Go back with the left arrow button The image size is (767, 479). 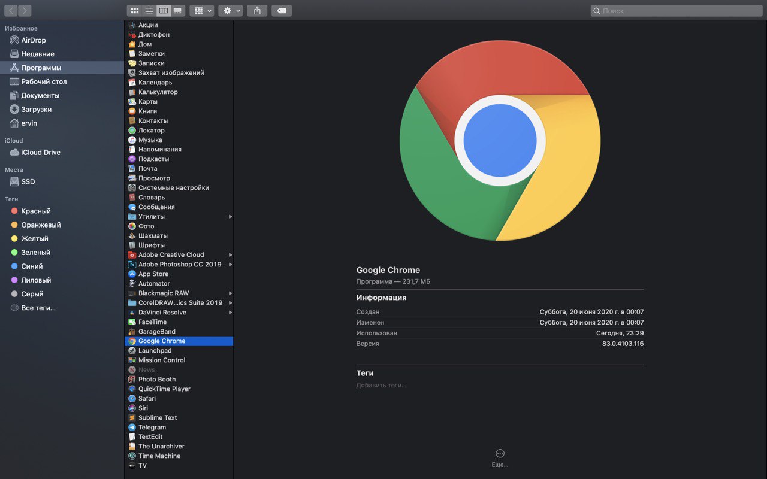tap(11, 10)
